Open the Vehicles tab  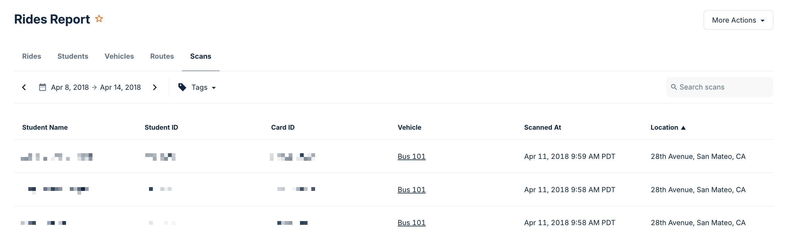(119, 56)
